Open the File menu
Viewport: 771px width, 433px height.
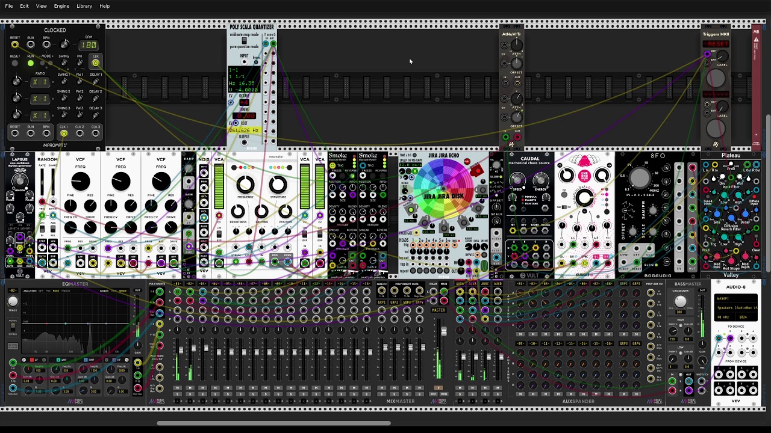point(9,6)
